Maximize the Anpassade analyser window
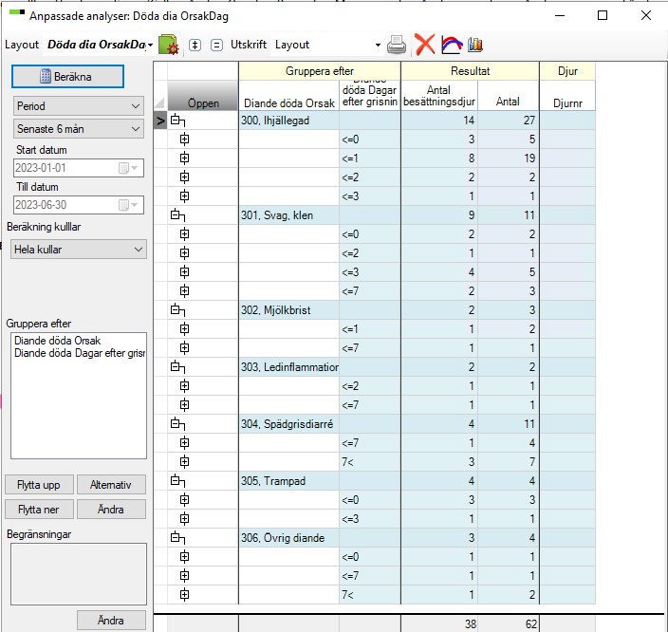The image size is (668, 632). click(x=603, y=16)
